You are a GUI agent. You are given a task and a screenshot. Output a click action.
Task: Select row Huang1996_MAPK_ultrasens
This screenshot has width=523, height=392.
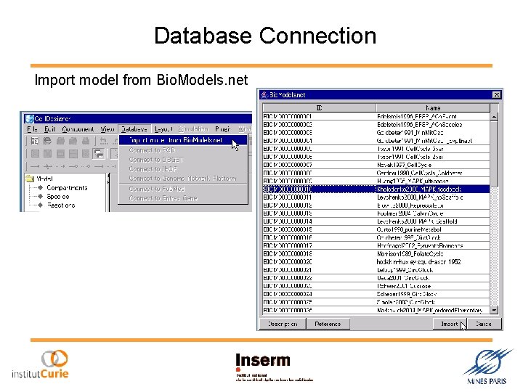point(376,181)
